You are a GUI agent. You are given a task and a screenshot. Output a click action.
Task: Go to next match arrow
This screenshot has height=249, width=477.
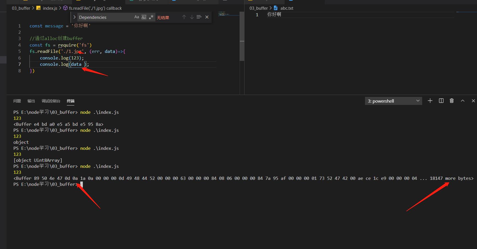point(192,17)
